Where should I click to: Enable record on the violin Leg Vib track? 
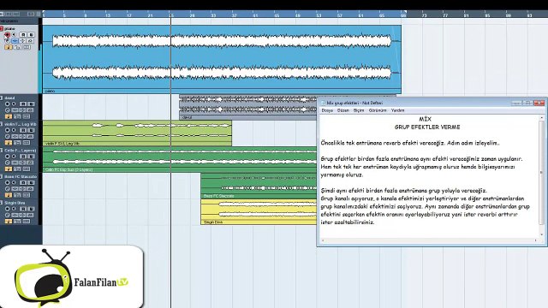7,130
